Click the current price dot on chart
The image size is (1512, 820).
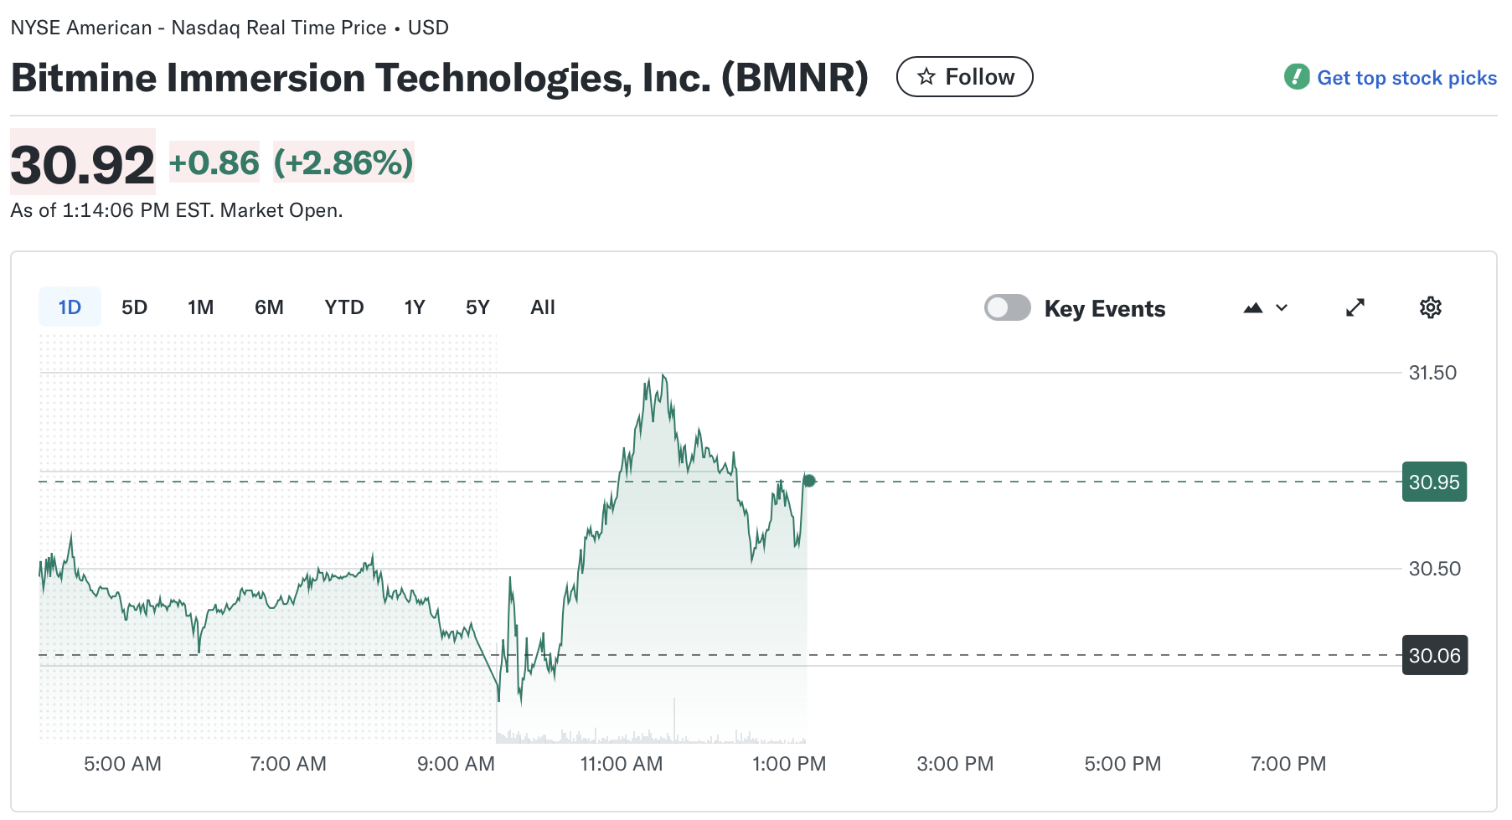pyautogui.click(x=809, y=481)
